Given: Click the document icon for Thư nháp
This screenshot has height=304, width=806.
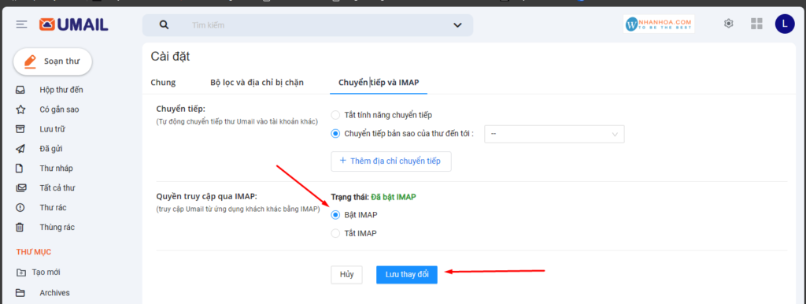Looking at the screenshot, I should (20, 169).
